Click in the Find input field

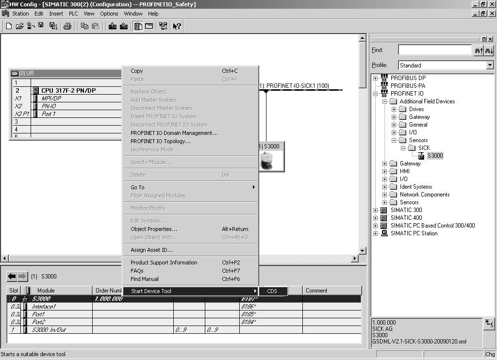point(435,50)
